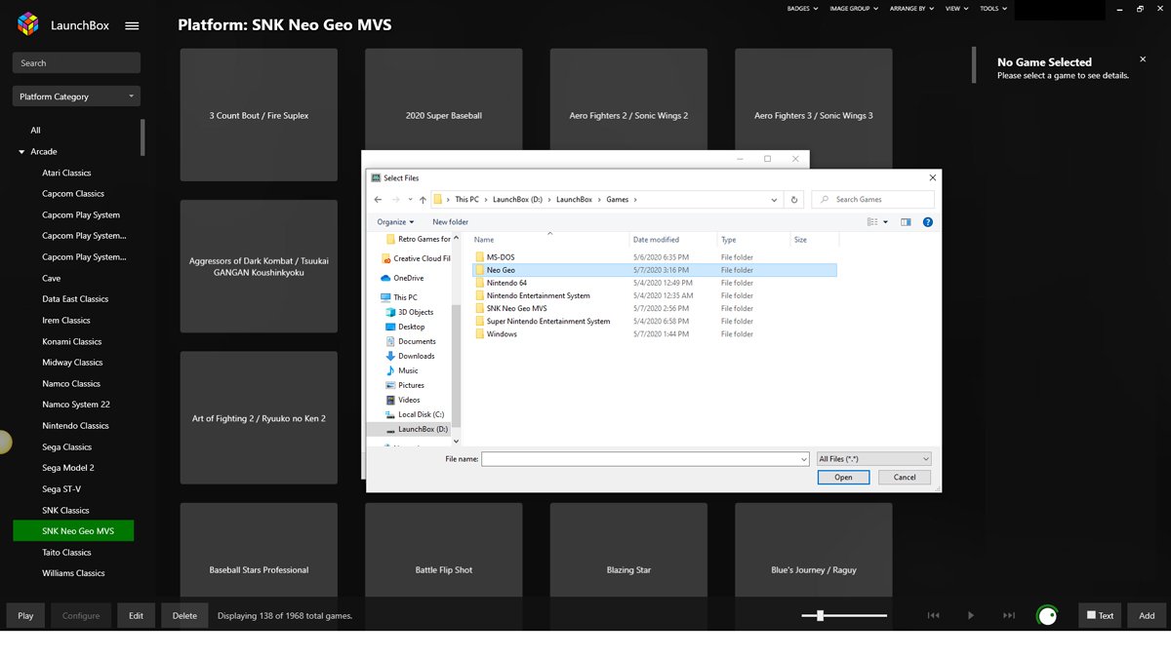
Task: Click the green circular status icon
Action: [1047, 615]
